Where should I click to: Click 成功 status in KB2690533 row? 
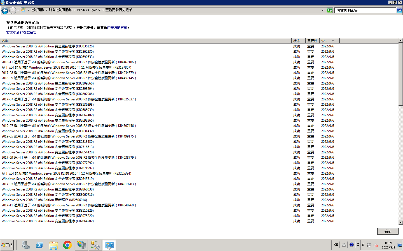click(296, 57)
